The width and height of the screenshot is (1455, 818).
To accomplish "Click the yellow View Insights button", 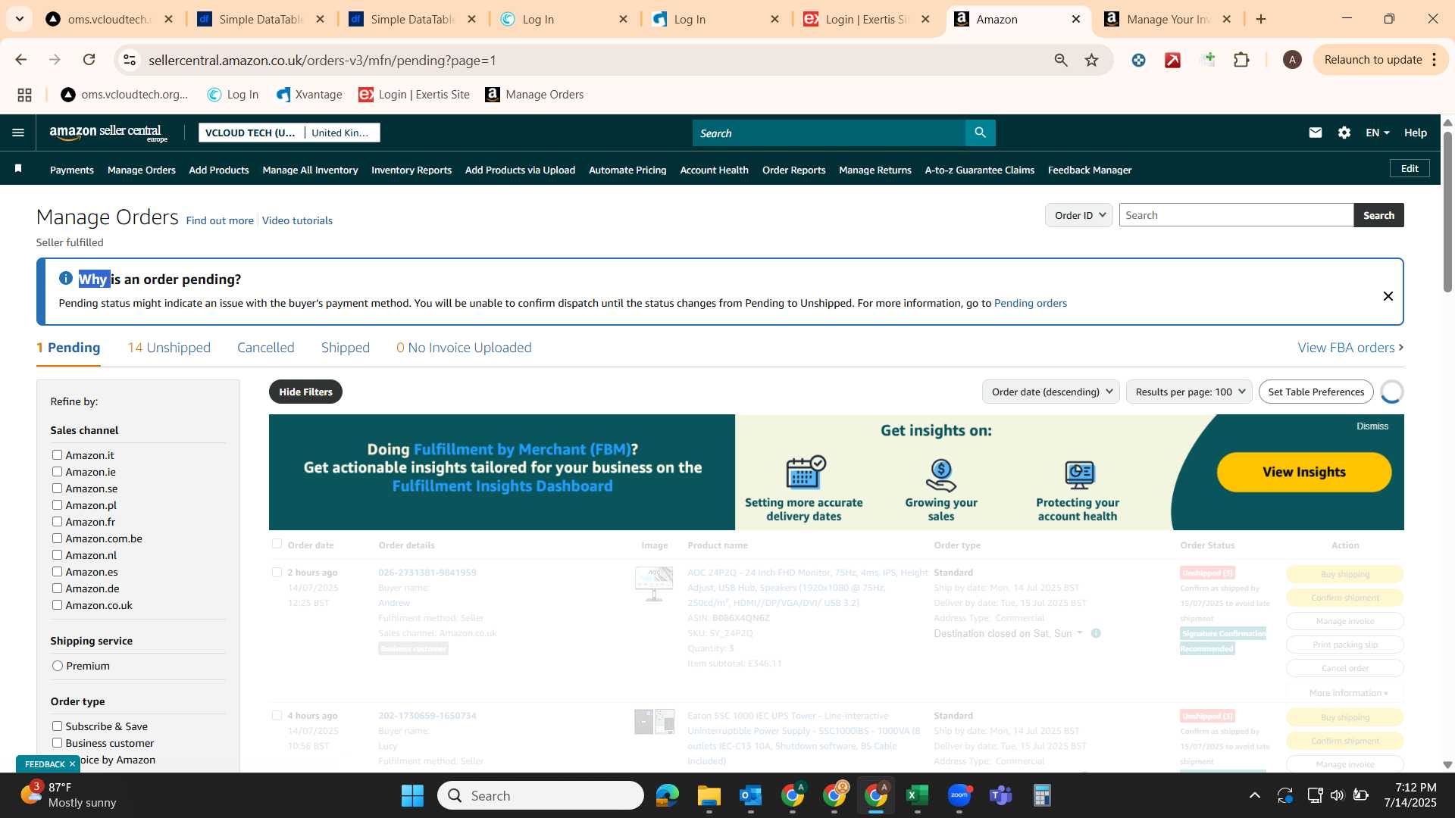I will (x=1303, y=472).
